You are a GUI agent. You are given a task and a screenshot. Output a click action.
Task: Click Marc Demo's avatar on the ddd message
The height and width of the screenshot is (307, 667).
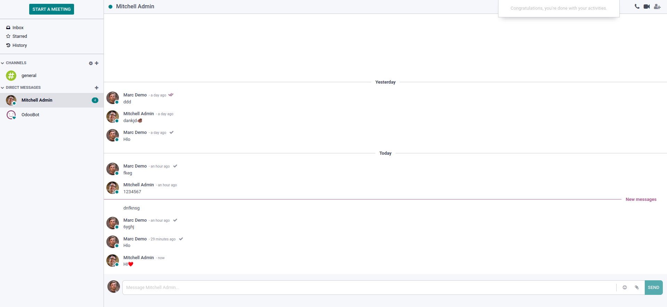(x=112, y=98)
